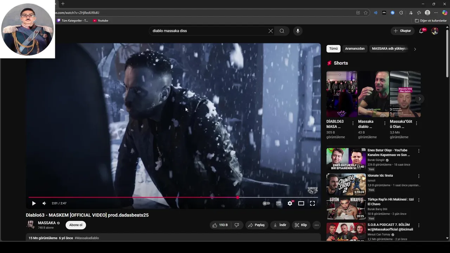Open the Youtube bookmark
Image resolution: width=450 pixels, height=253 pixels.
(101, 21)
